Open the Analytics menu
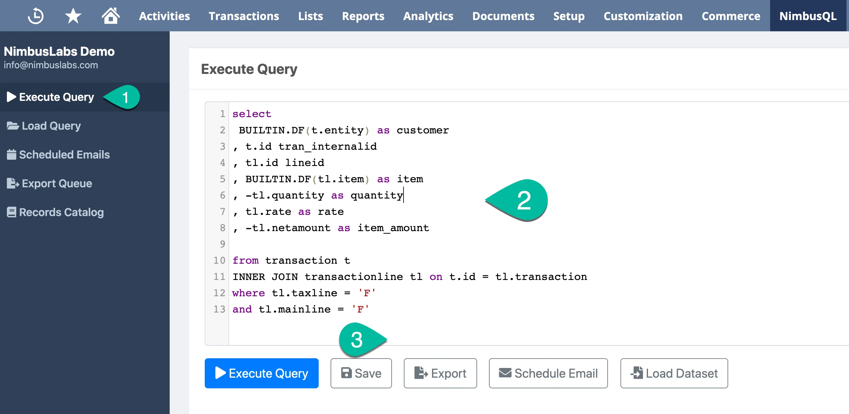 (x=428, y=16)
